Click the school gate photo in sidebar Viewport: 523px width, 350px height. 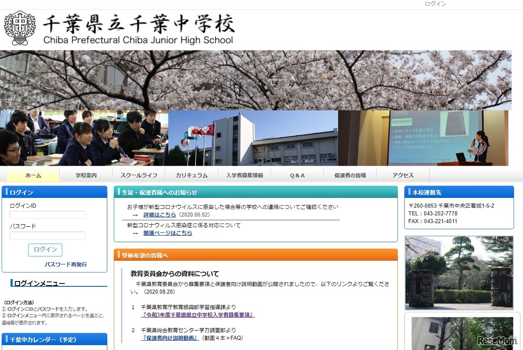[x=459, y=272]
